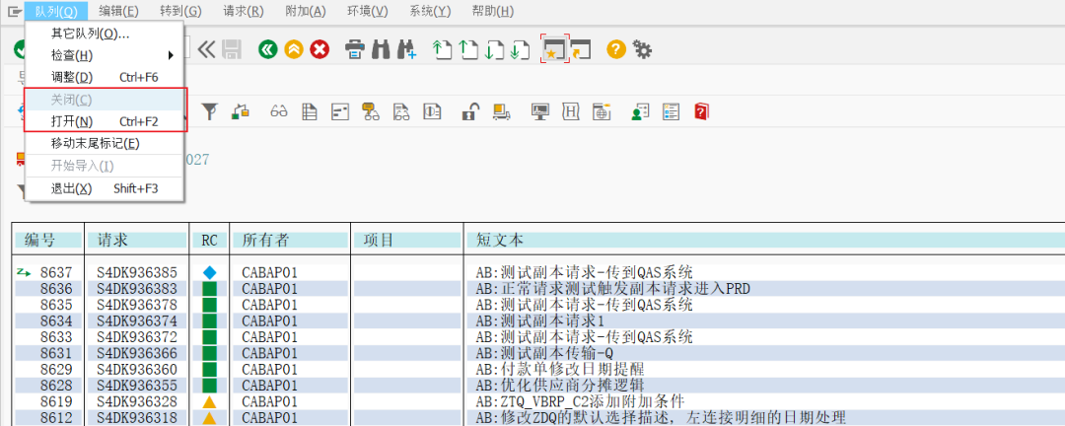Open the 附加(A) menu

[x=306, y=12]
